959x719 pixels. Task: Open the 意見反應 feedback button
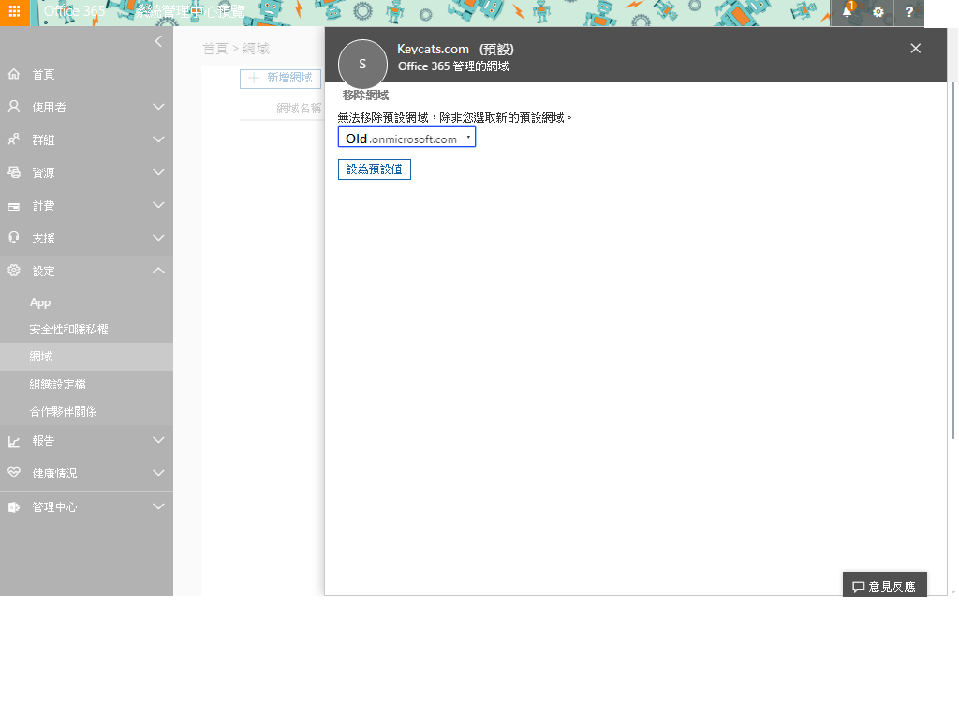point(884,585)
